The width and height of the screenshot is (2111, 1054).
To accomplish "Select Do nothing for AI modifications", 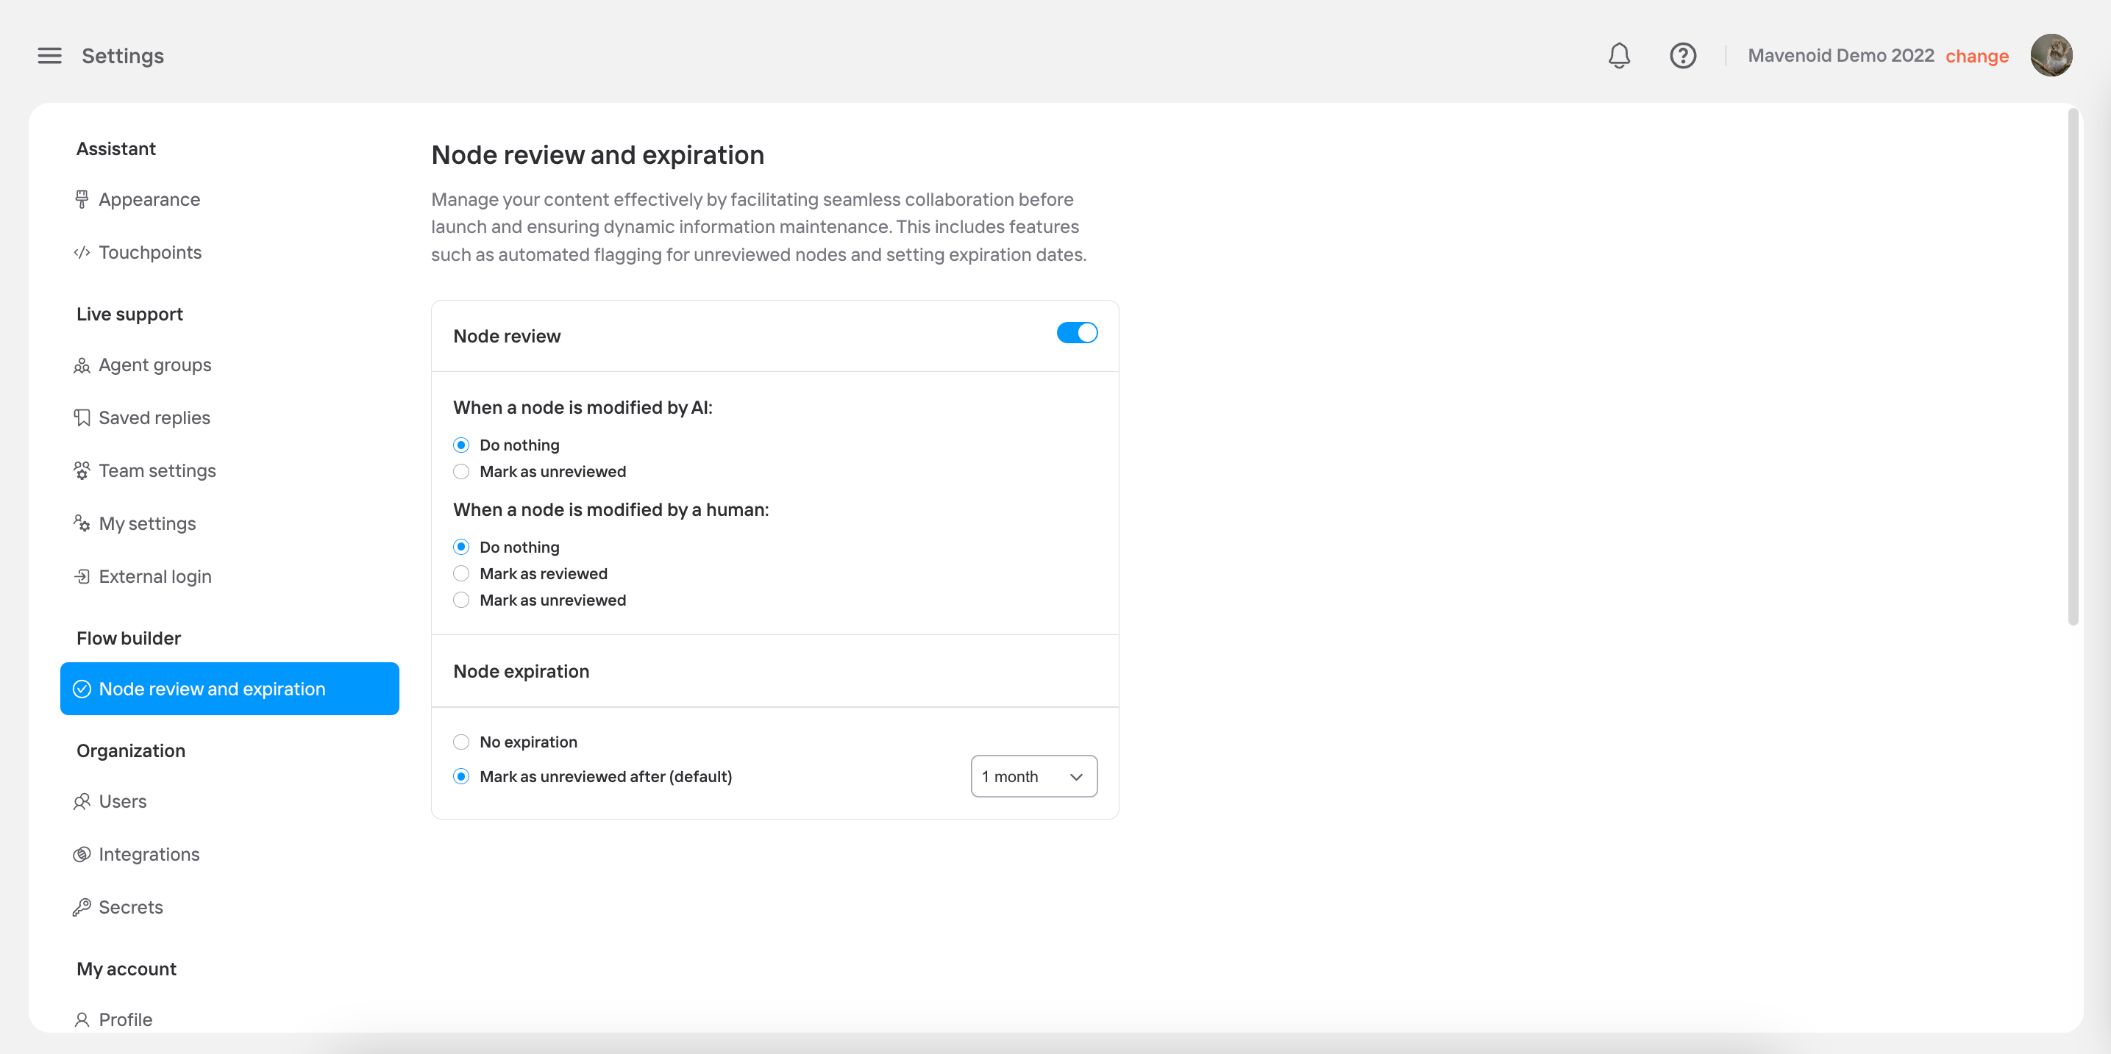I will tap(461, 445).
